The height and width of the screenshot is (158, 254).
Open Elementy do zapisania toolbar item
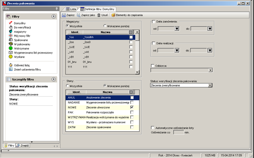[x=127, y=15]
